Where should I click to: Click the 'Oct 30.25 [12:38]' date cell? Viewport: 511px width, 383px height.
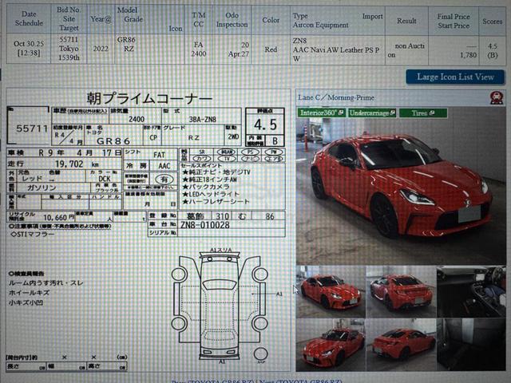(x=29, y=49)
